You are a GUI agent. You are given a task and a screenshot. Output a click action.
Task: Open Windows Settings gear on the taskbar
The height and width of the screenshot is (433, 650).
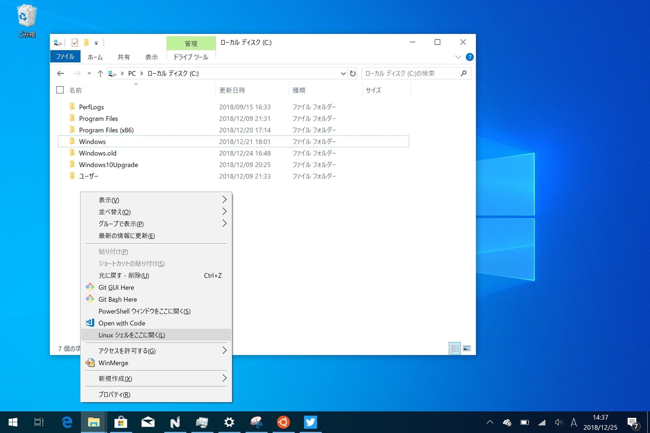[229, 422]
